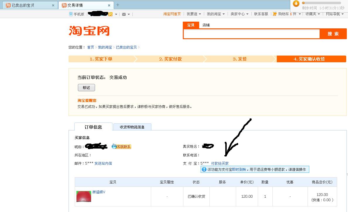This screenshot has height=212, width=348.
Task: Click the 手机版 mobile phone icon
Action: click(x=71, y=14)
